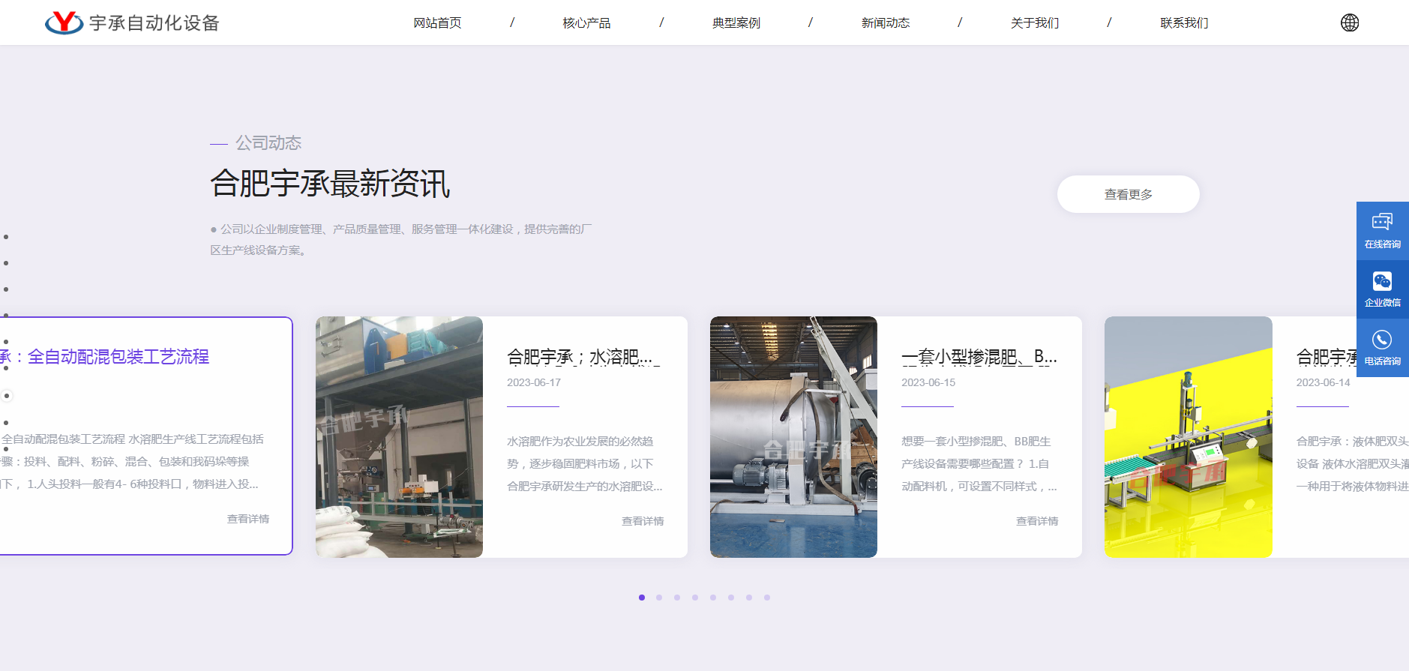
Task: Click the 查看更多 button
Action: [x=1128, y=194]
